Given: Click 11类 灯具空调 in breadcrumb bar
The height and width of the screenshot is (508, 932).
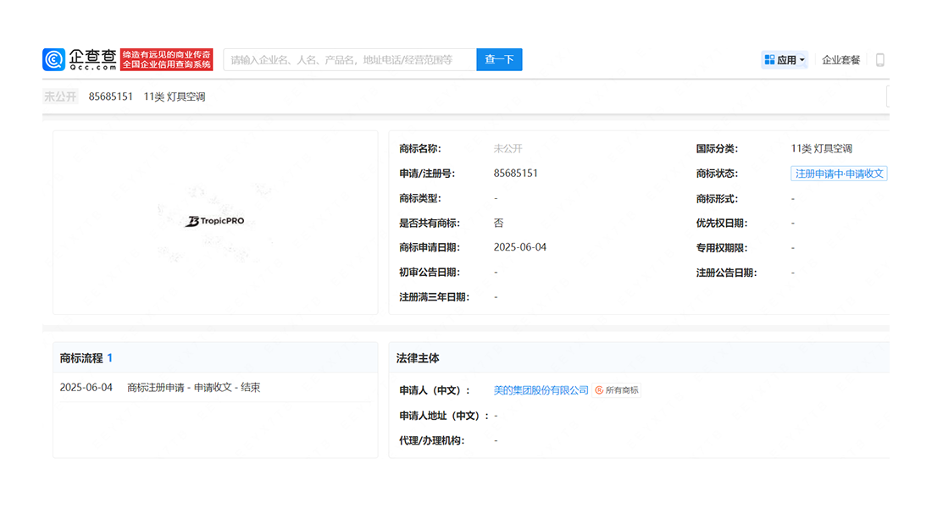Looking at the screenshot, I should pyautogui.click(x=175, y=97).
